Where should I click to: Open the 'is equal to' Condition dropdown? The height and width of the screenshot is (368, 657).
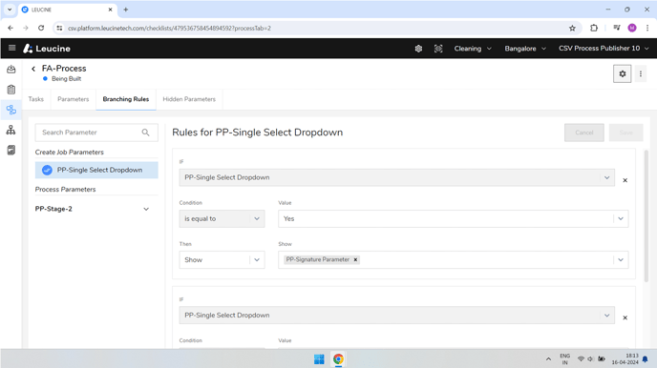[x=222, y=218]
